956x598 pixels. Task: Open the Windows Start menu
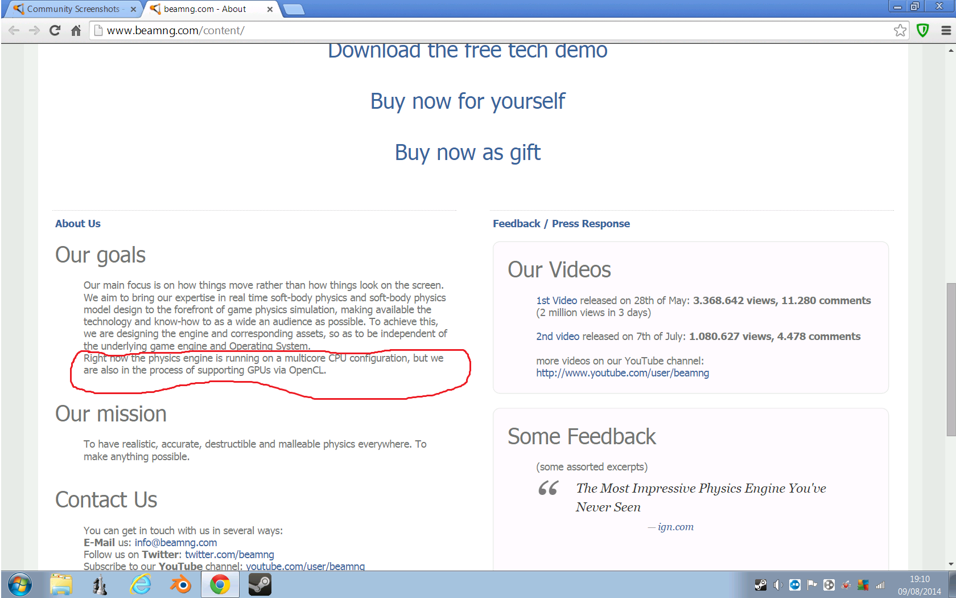click(20, 585)
